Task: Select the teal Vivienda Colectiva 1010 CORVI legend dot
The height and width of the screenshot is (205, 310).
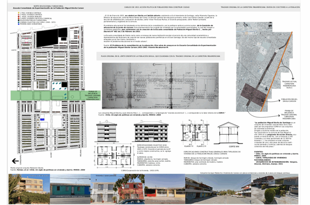Action: pos(19,22)
